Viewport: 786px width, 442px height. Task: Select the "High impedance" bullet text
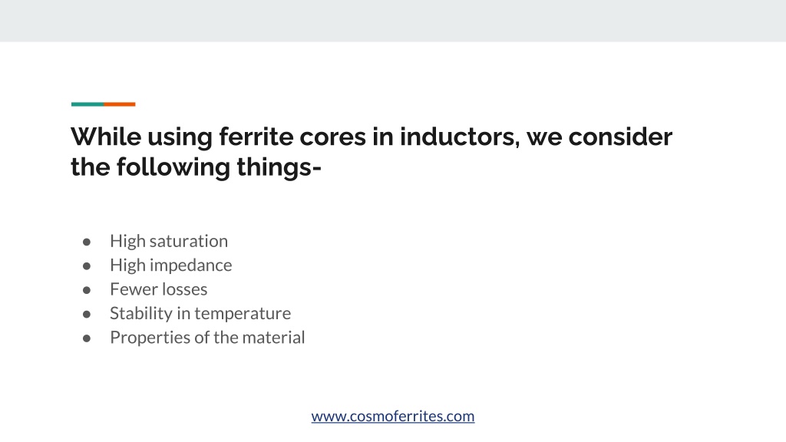[x=171, y=265]
